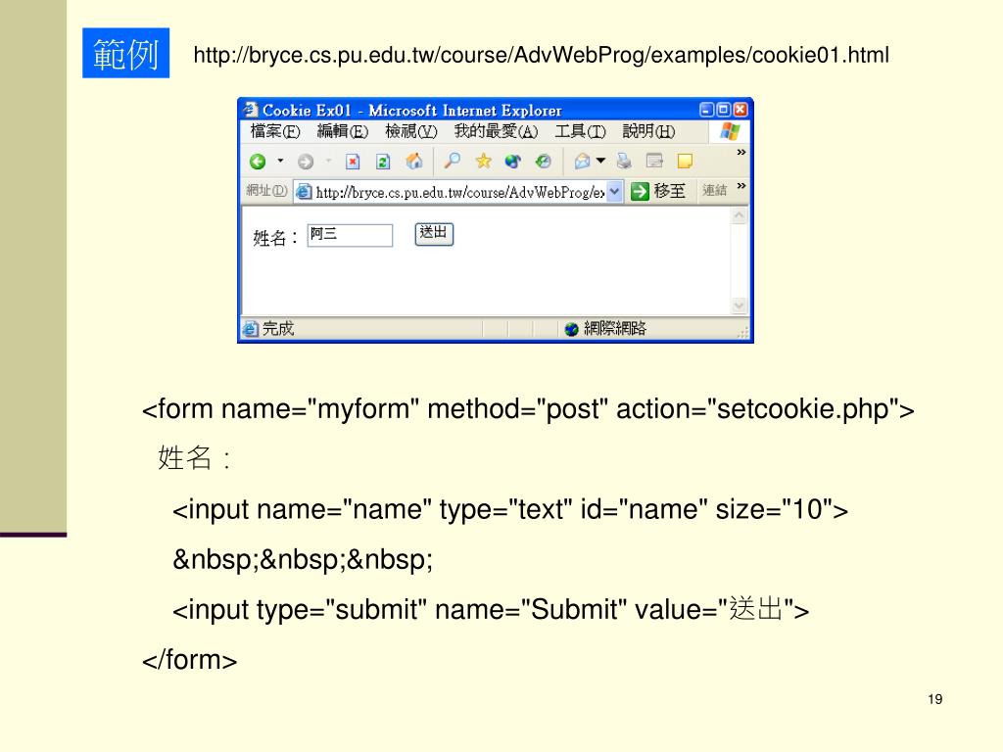Screen dimensions: 1003x752
Task: Click the yellow note Discuss icon
Action: tap(685, 162)
